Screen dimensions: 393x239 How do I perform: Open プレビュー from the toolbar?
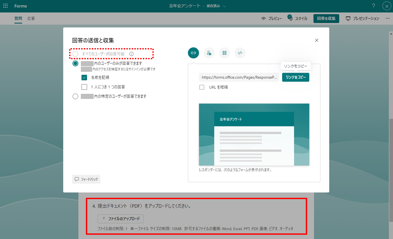point(271,18)
